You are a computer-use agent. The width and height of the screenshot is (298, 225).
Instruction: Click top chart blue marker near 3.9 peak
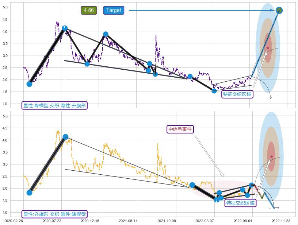(x=106, y=34)
